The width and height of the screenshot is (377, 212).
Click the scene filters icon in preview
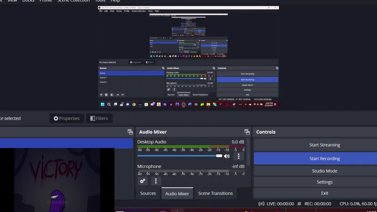point(112,95)
